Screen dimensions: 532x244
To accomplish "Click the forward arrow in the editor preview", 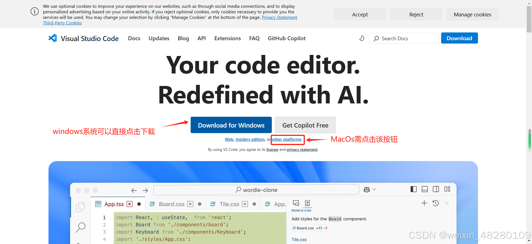I will [145, 190].
